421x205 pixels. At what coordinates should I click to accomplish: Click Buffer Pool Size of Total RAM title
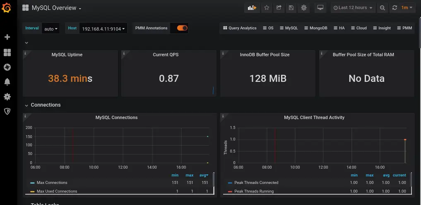coord(363,55)
